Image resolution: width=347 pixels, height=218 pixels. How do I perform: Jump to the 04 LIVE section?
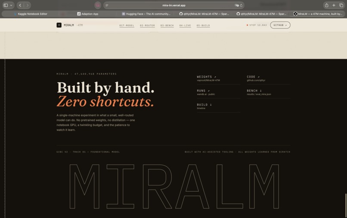(185, 25)
